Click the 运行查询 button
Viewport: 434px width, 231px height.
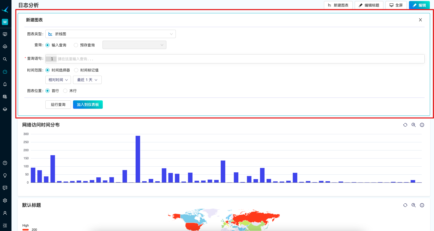point(58,105)
